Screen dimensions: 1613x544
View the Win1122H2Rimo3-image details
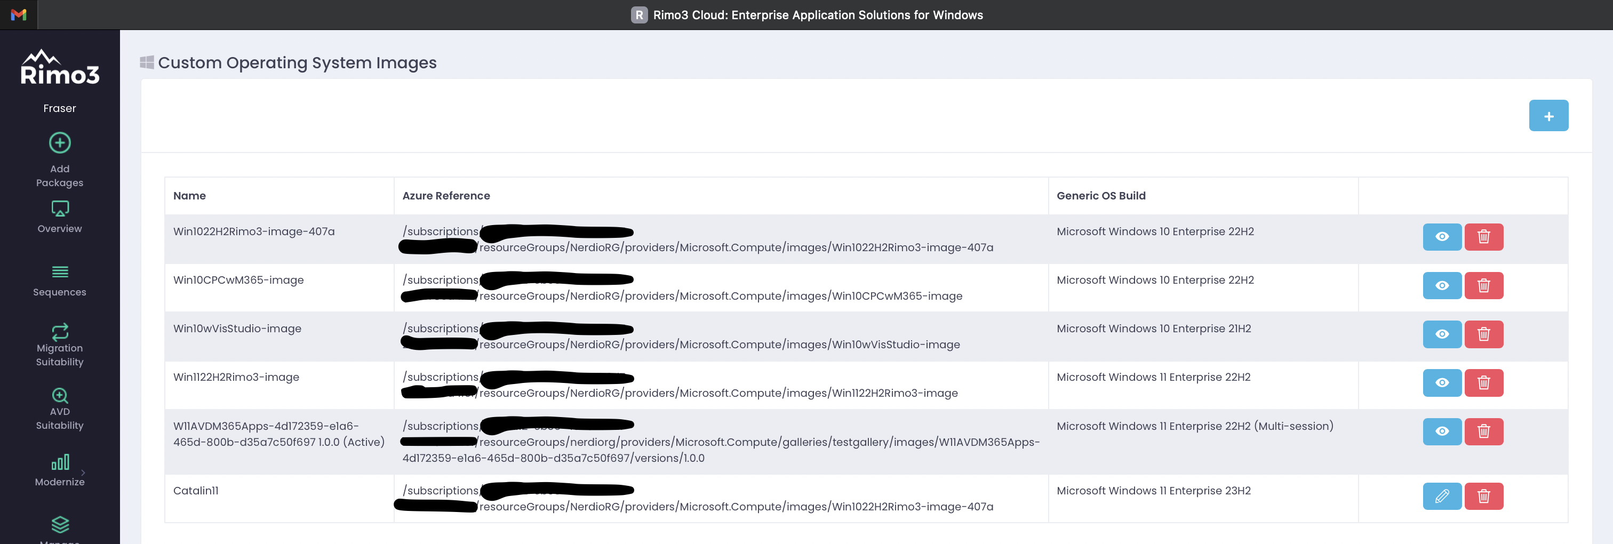click(x=1441, y=382)
